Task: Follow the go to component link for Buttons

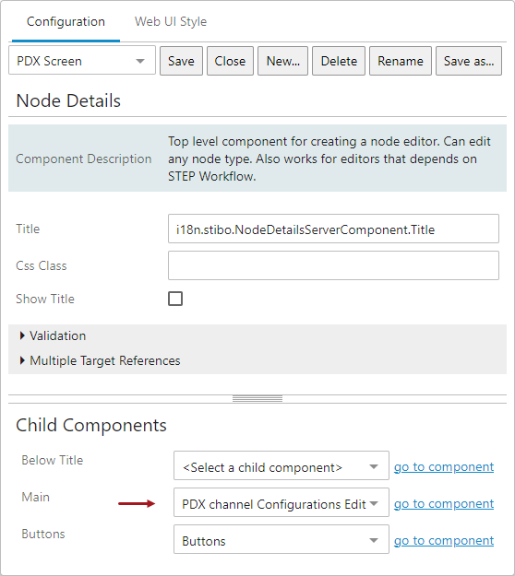Action: tap(444, 541)
